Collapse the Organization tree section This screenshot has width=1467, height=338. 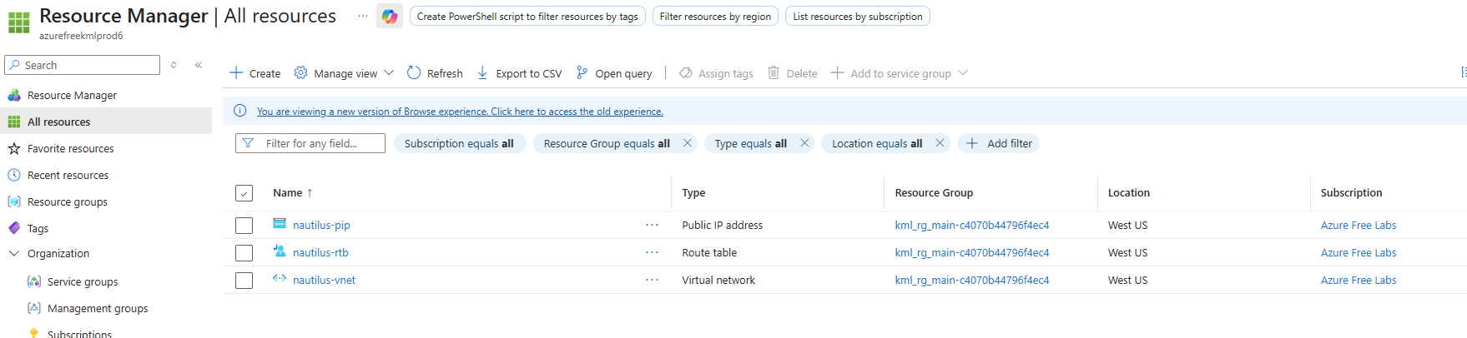click(14, 254)
